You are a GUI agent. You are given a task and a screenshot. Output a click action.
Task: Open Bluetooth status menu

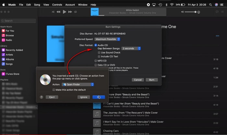pos(166,5)
